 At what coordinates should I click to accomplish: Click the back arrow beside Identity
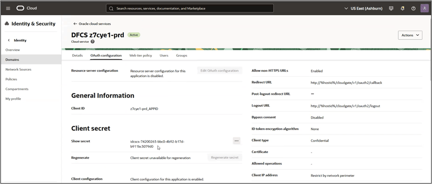click(x=9, y=40)
